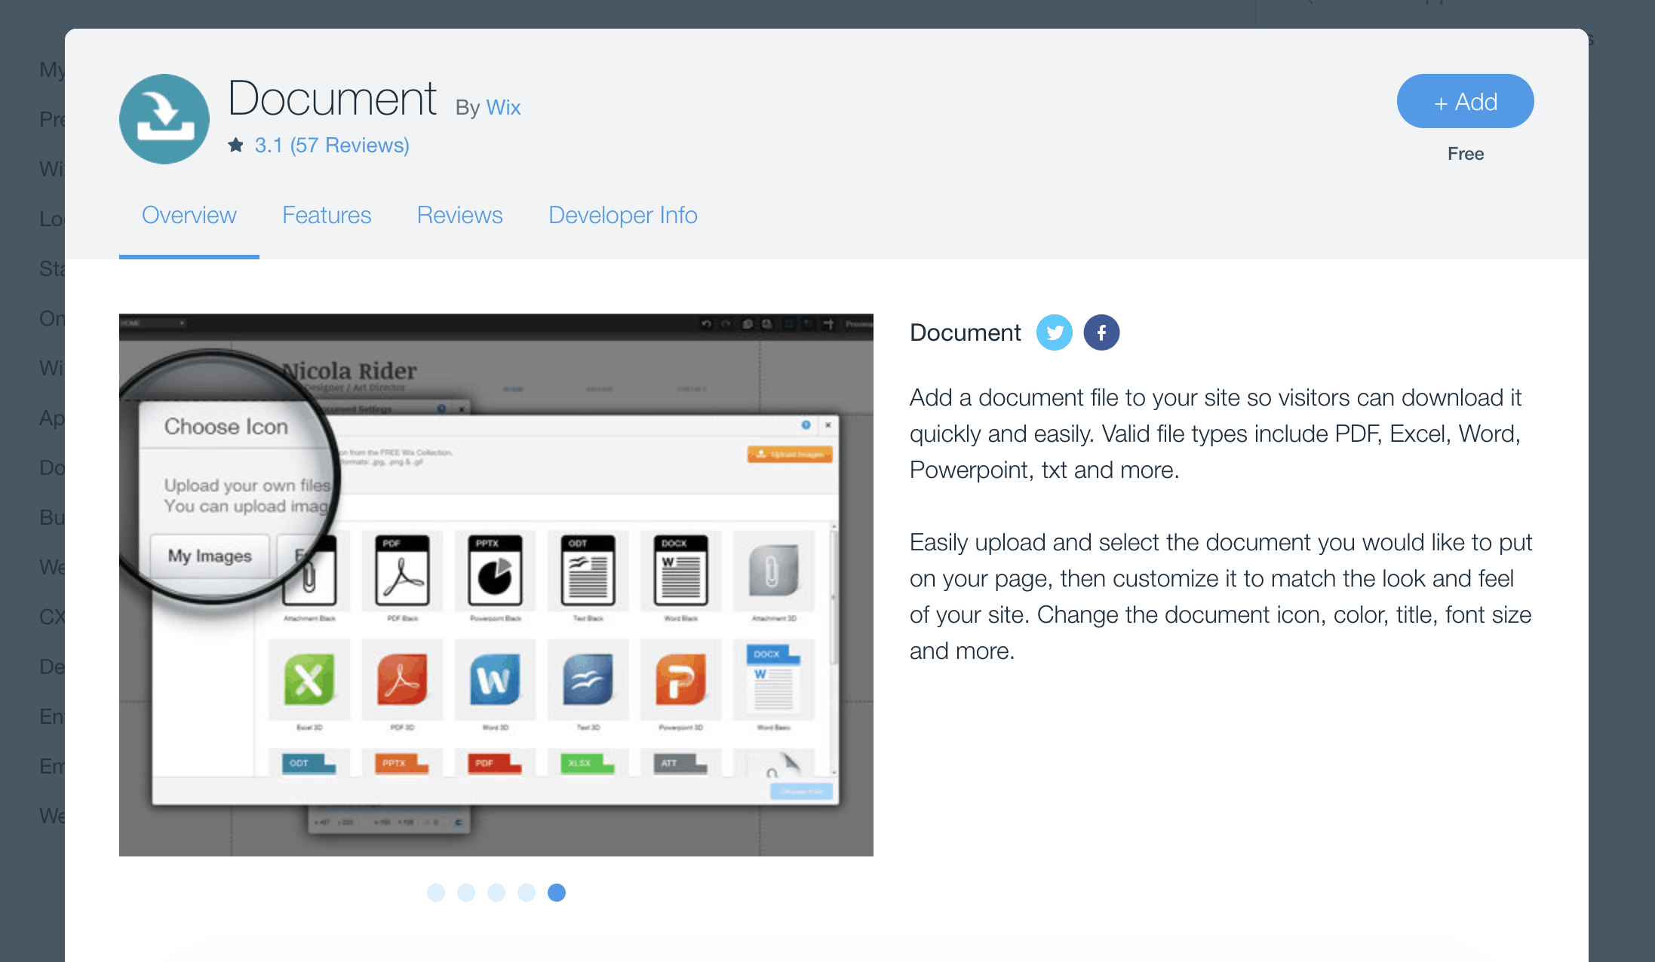The image size is (1655, 962).
Task: Click the Text 3D blue icon
Action: coord(588,679)
